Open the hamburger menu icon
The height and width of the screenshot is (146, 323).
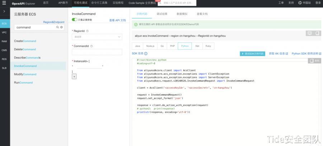tap(4, 3)
